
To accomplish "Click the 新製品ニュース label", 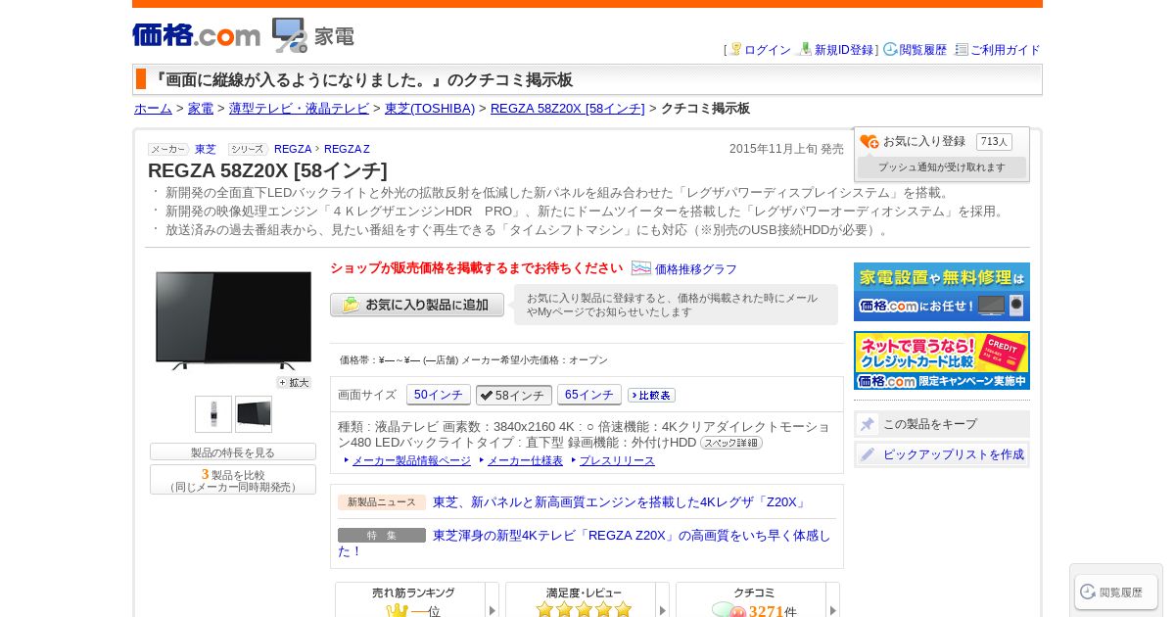I will click(382, 502).
